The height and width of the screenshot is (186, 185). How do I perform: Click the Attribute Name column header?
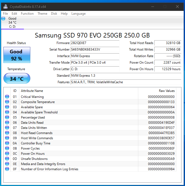click(79, 91)
